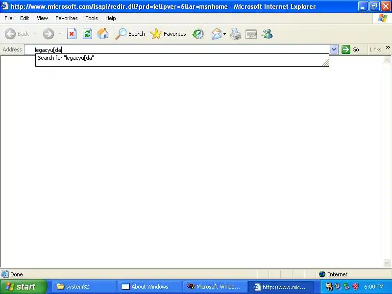Expand the Links toolbar chevron
Viewport: 392px width, 294px height.
coord(388,47)
